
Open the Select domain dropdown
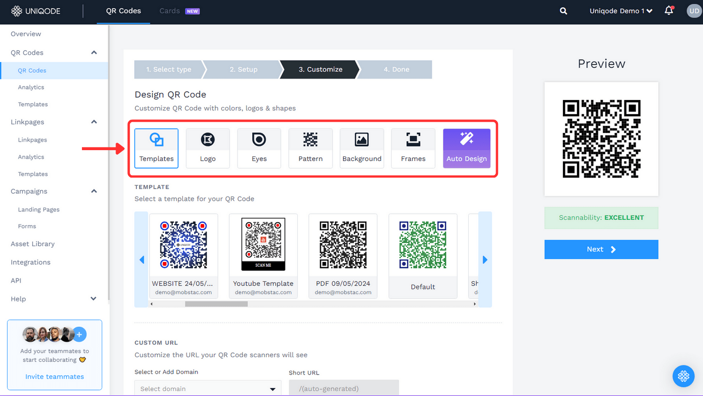(x=207, y=388)
